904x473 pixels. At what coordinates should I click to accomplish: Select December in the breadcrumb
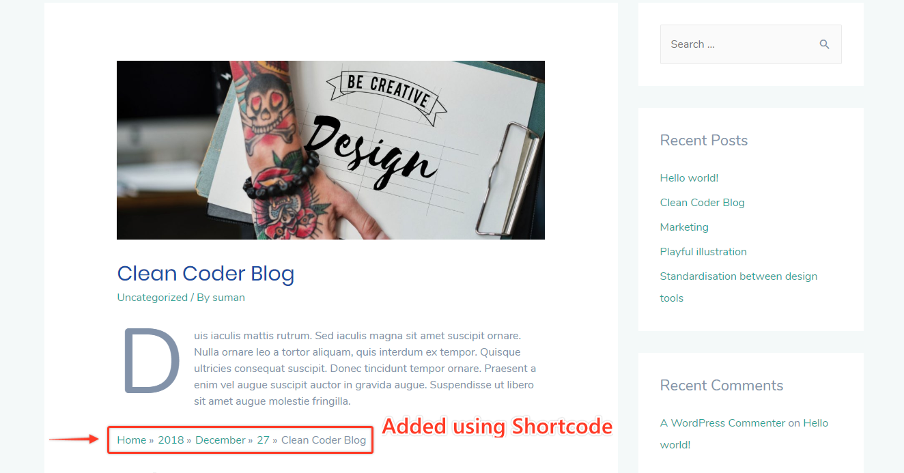tap(221, 440)
